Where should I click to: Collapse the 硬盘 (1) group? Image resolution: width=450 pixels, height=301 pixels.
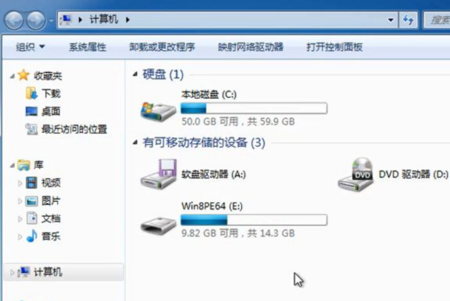tap(135, 74)
